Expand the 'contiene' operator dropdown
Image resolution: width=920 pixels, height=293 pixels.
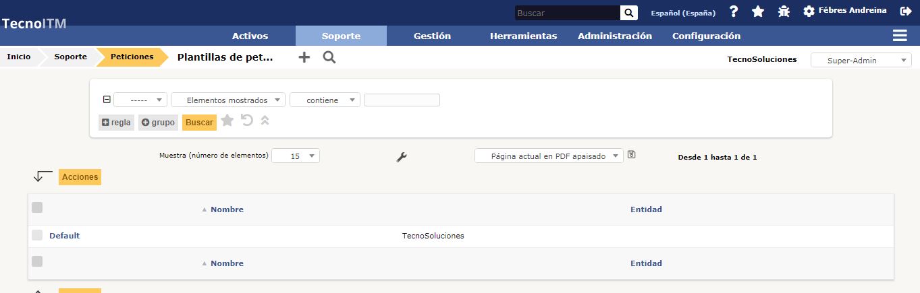click(x=325, y=100)
